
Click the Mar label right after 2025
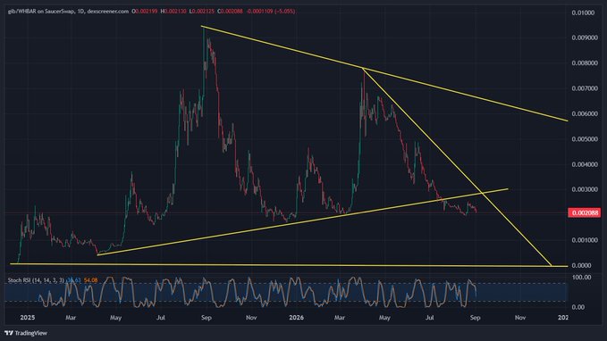click(x=71, y=318)
